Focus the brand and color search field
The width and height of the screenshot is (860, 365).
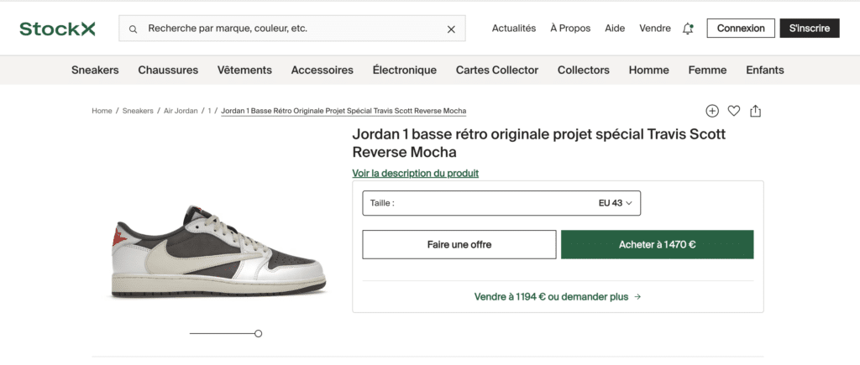291,29
